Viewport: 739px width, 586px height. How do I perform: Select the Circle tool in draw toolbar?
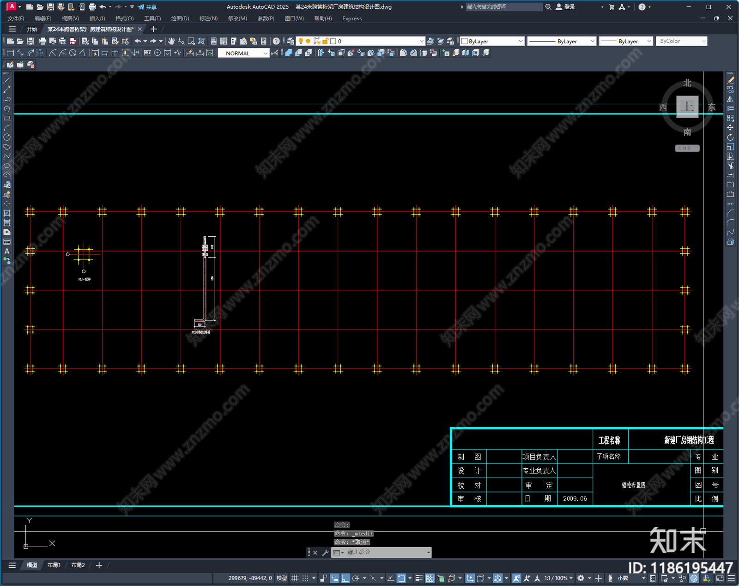click(7, 137)
